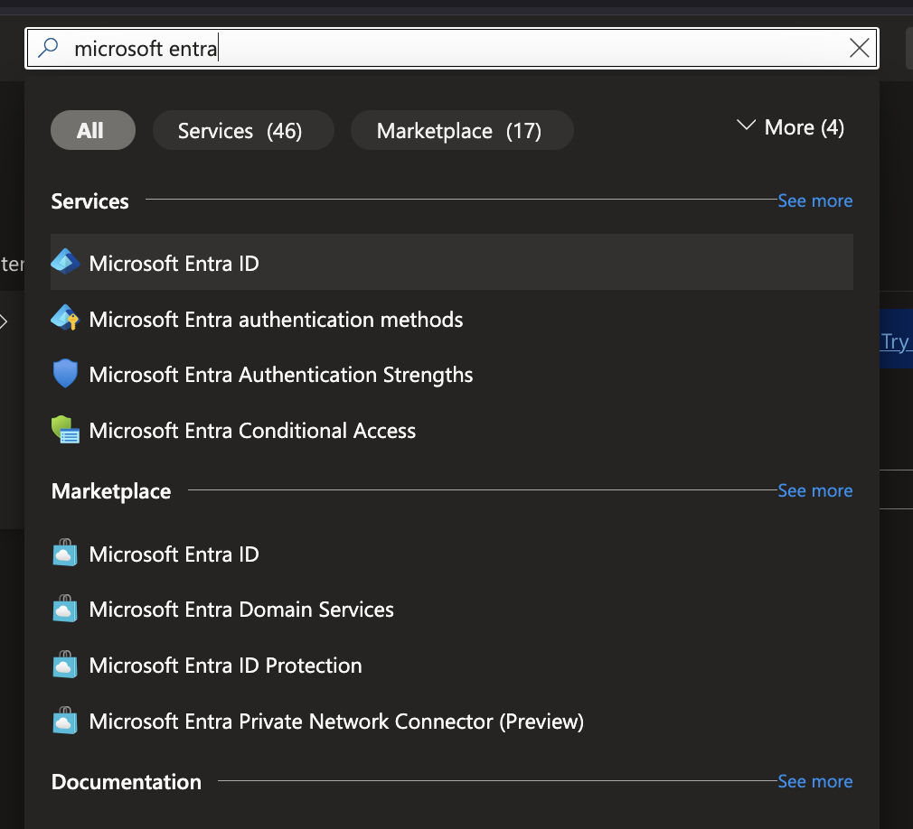Click the Microsoft Entra Authentication Strengths shield icon
Viewport: 913px width, 829px height.
(64, 374)
